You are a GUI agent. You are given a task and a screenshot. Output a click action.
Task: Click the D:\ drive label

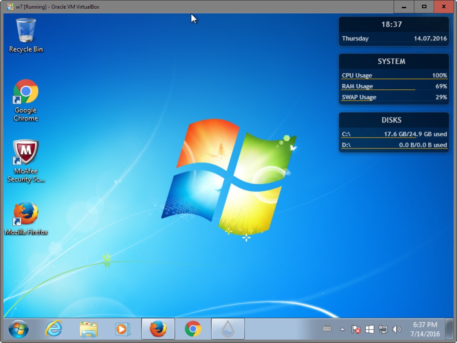pyautogui.click(x=346, y=145)
